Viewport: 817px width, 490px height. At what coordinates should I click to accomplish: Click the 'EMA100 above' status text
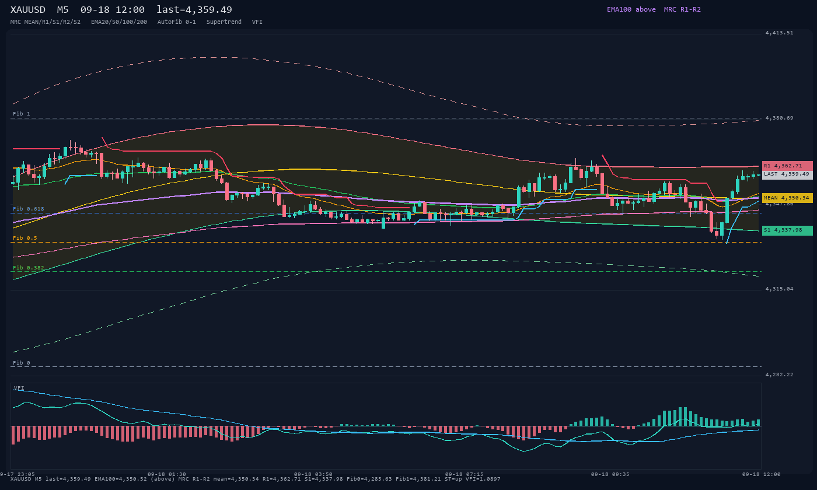631,9
